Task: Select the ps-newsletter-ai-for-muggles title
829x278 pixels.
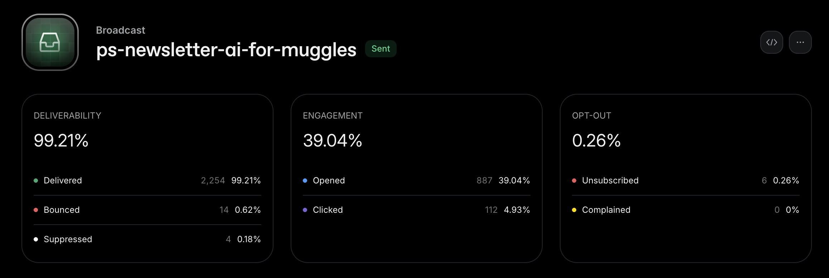Action: coord(226,49)
